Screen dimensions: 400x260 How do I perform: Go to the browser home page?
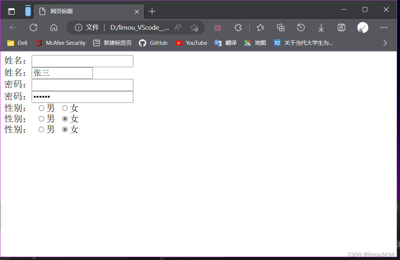pyautogui.click(x=53, y=28)
